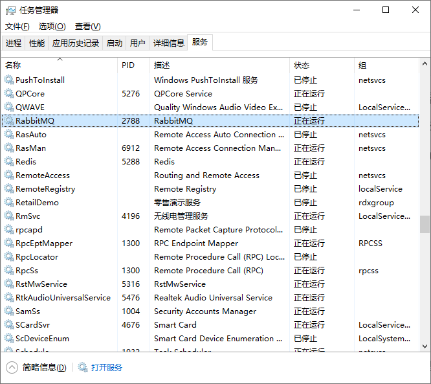The height and width of the screenshot is (384, 431).
Task: Collapse to 简略信息 using the chevron button
Action: point(12,368)
